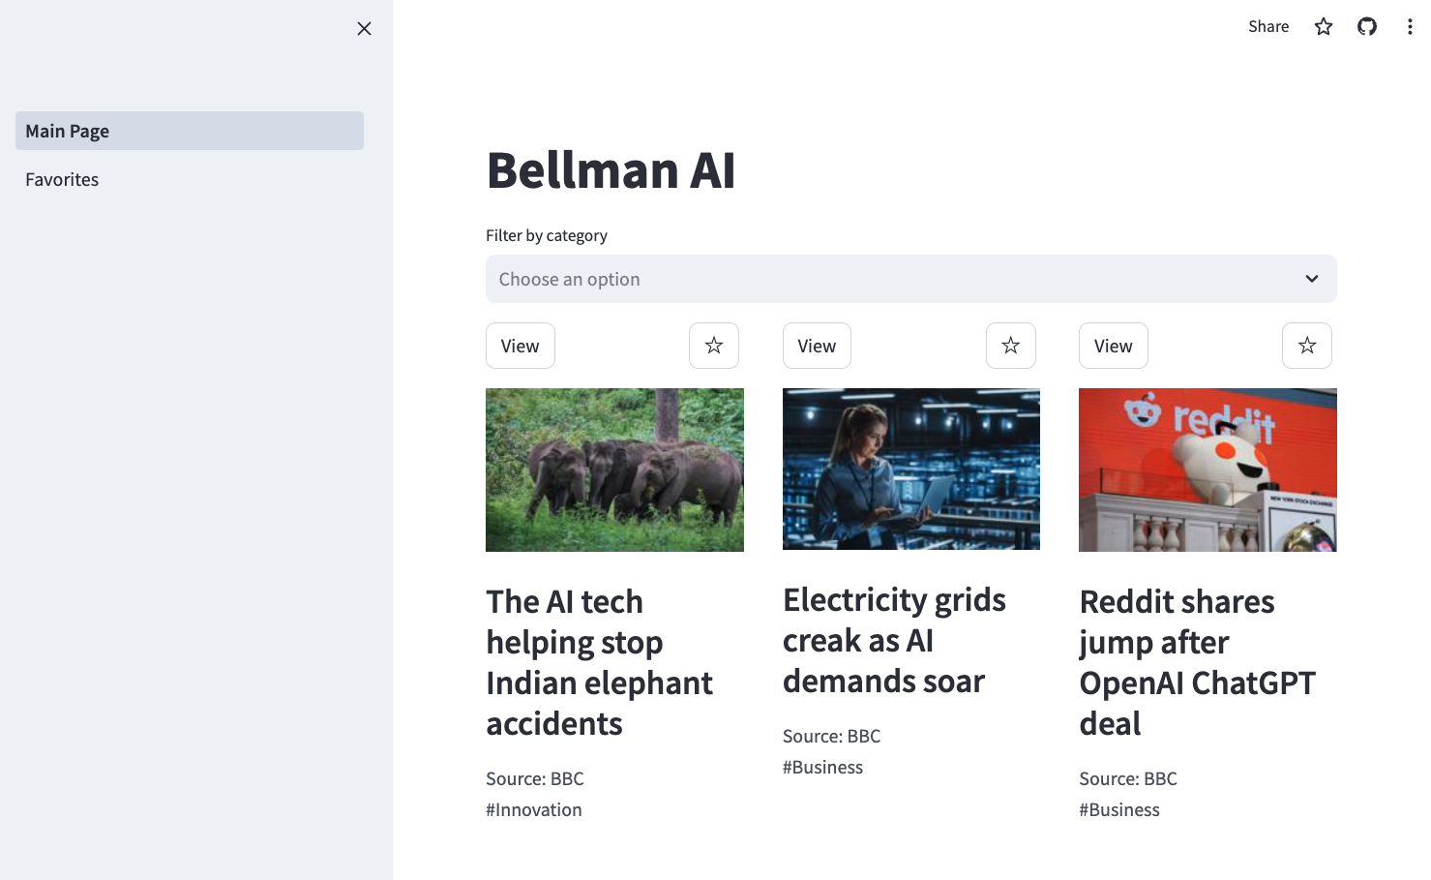Click the Electricity grids creak headline
This screenshot has height=880, width=1431.
(895, 641)
